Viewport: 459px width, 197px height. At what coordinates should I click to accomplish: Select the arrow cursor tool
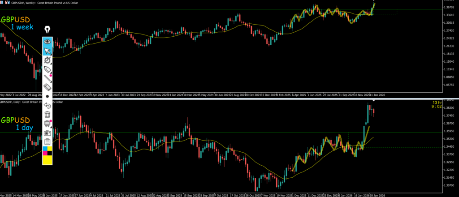48,51
